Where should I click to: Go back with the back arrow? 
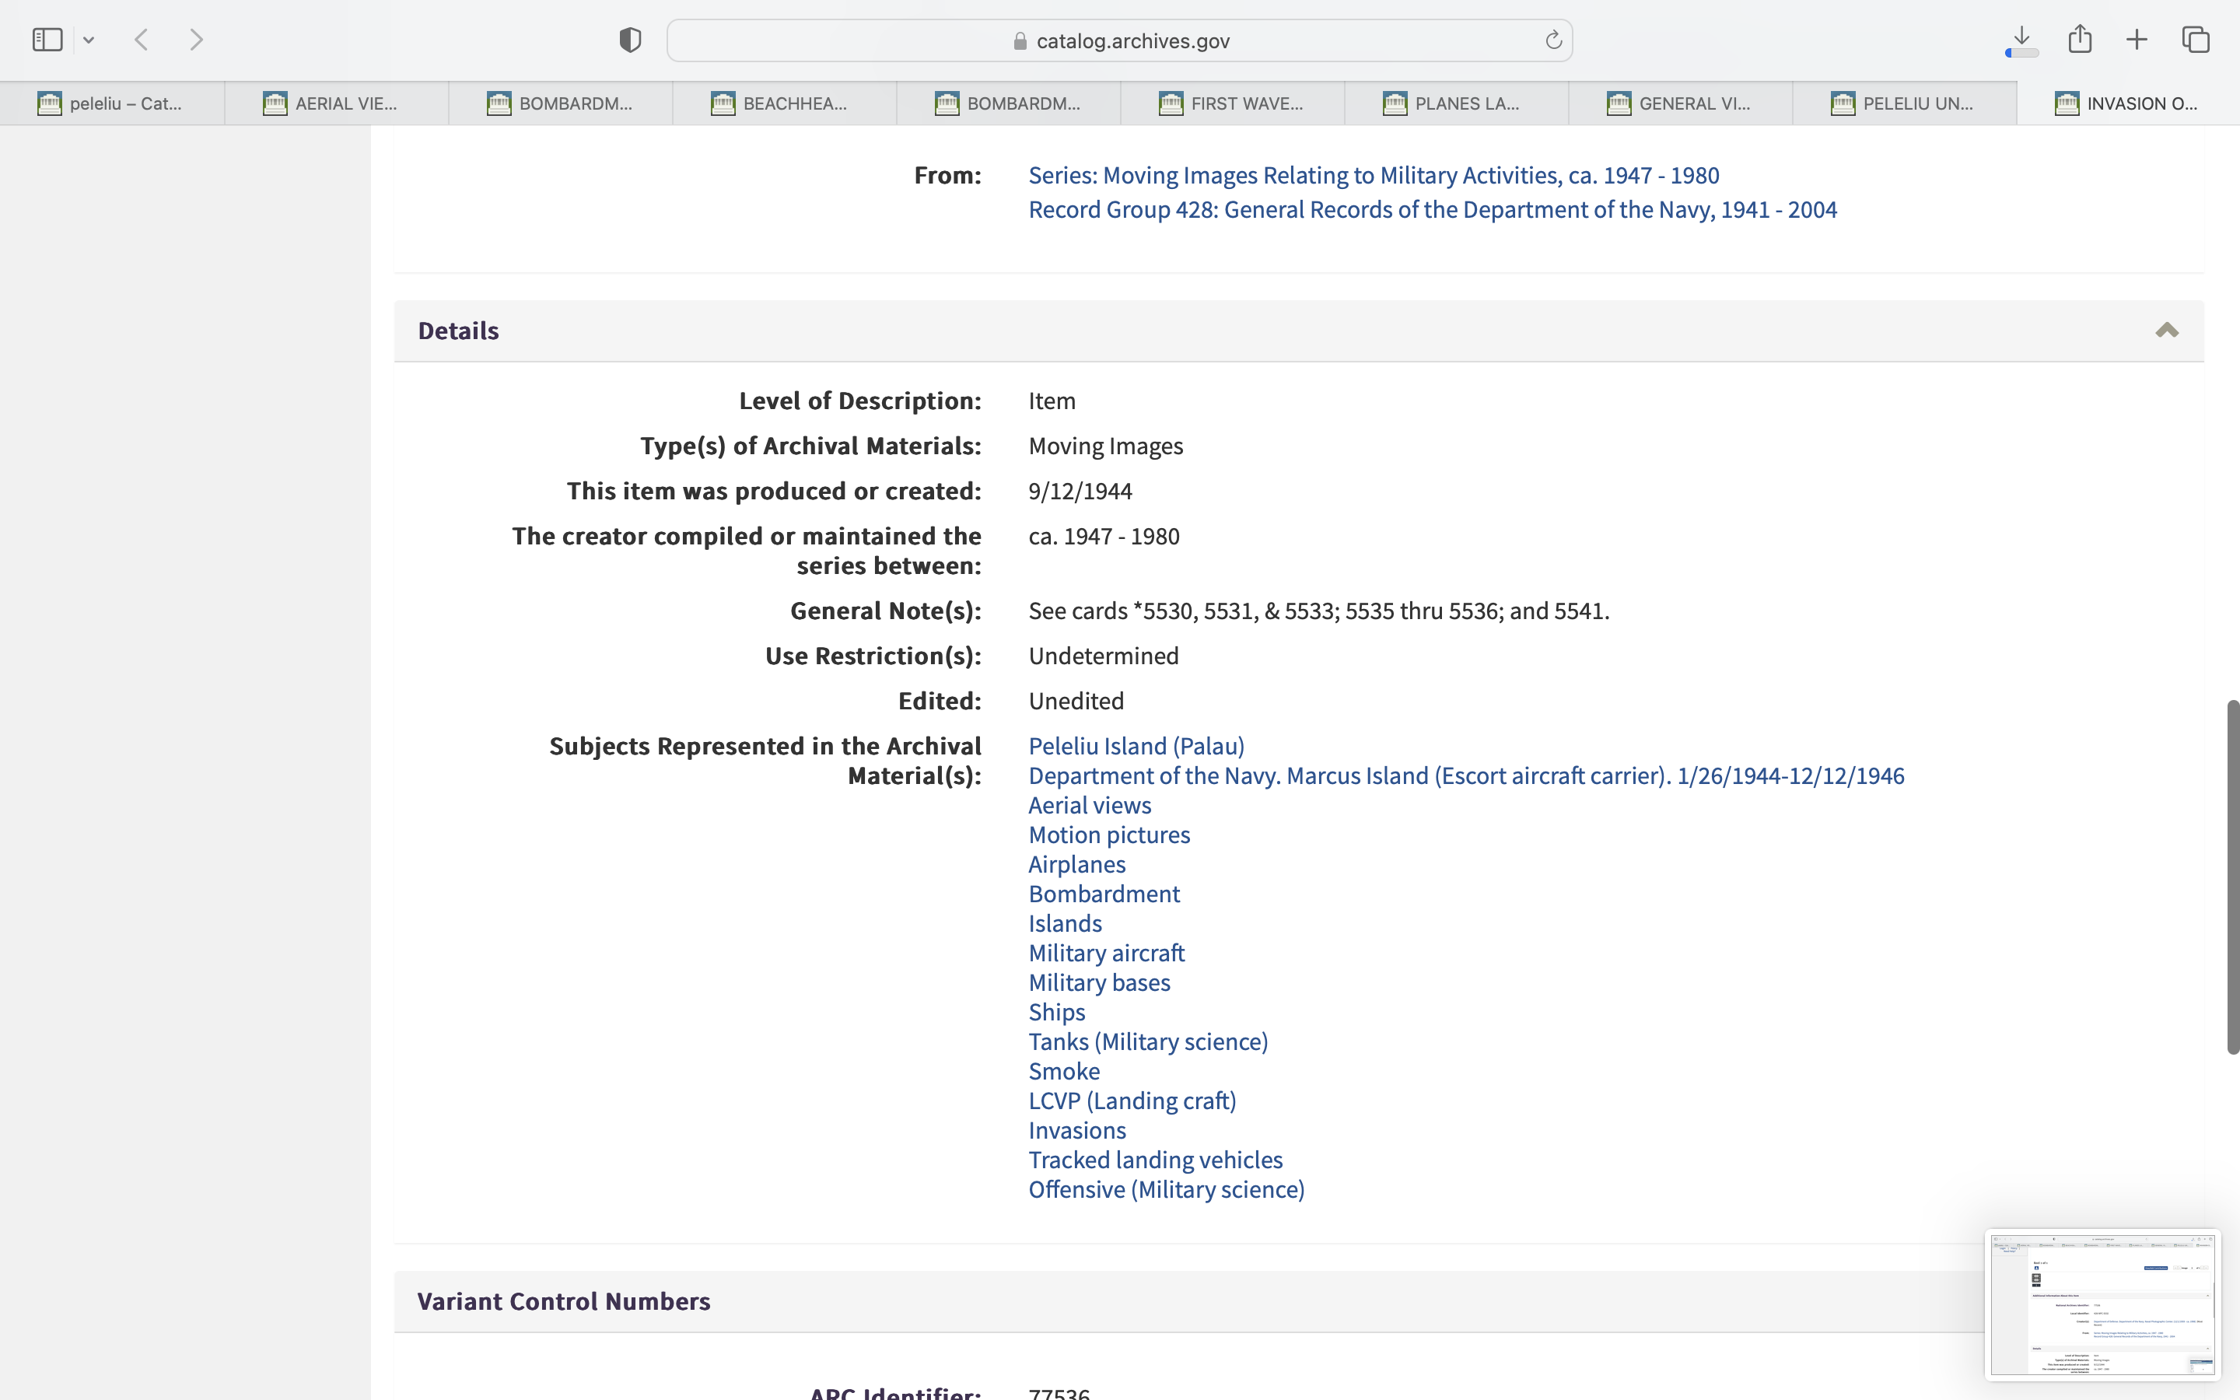142,40
